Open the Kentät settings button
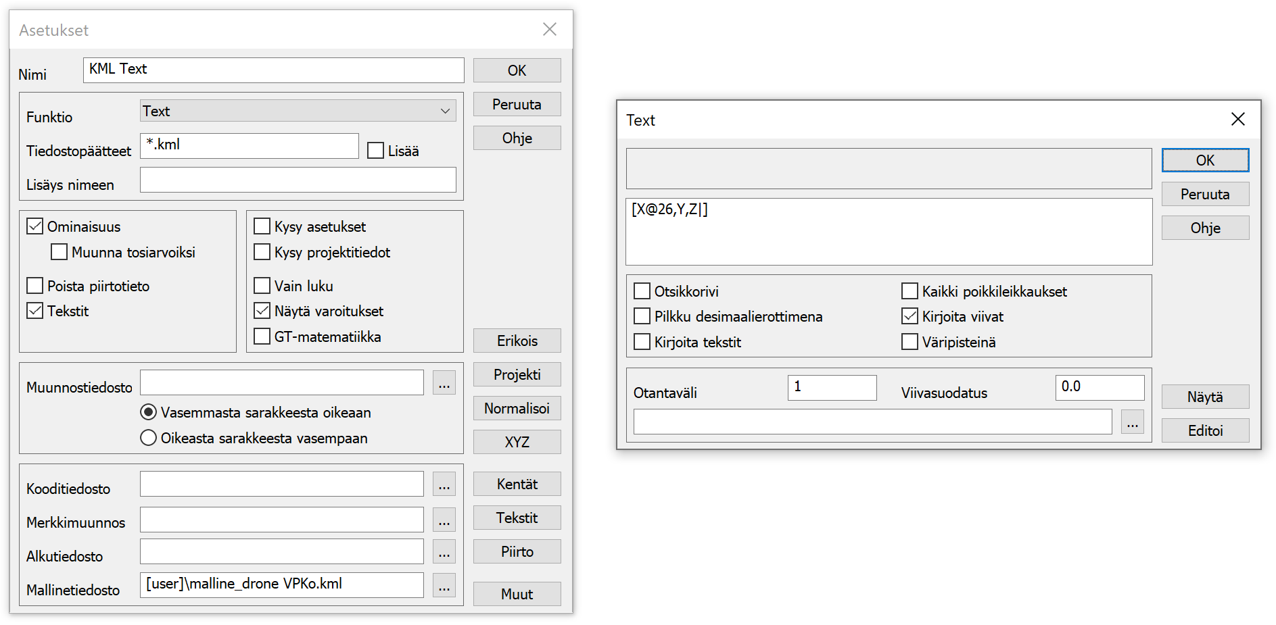Viewport: 1276px width, 625px height. pyautogui.click(x=517, y=484)
